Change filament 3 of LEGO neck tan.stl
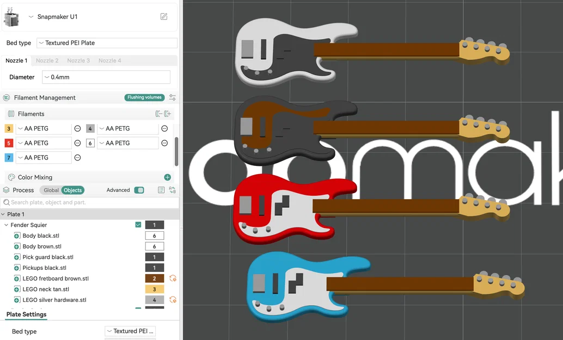Image resolution: width=563 pixels, height=340 pixels. [x=155, y=289]
